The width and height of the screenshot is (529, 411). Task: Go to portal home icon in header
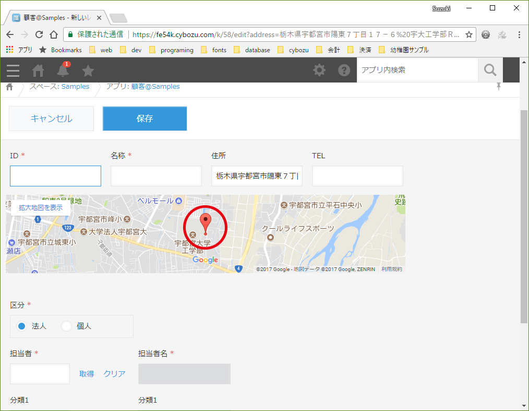click(x=38, y=71)
